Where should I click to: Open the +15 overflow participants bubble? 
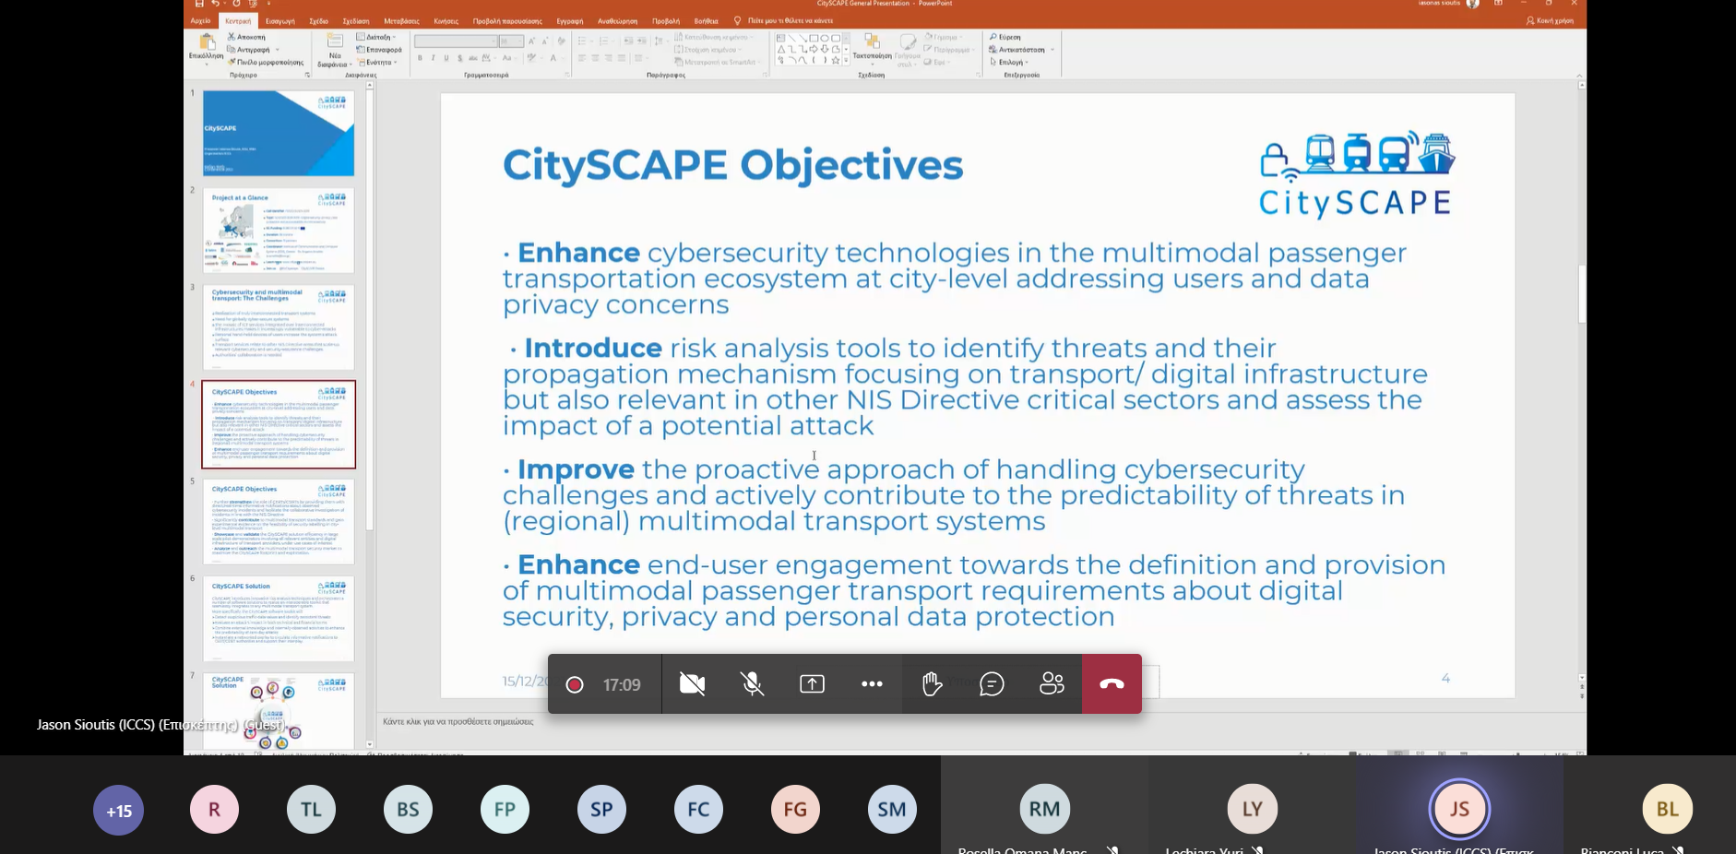119,811
